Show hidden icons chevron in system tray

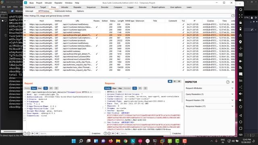[x=212, y=141]
